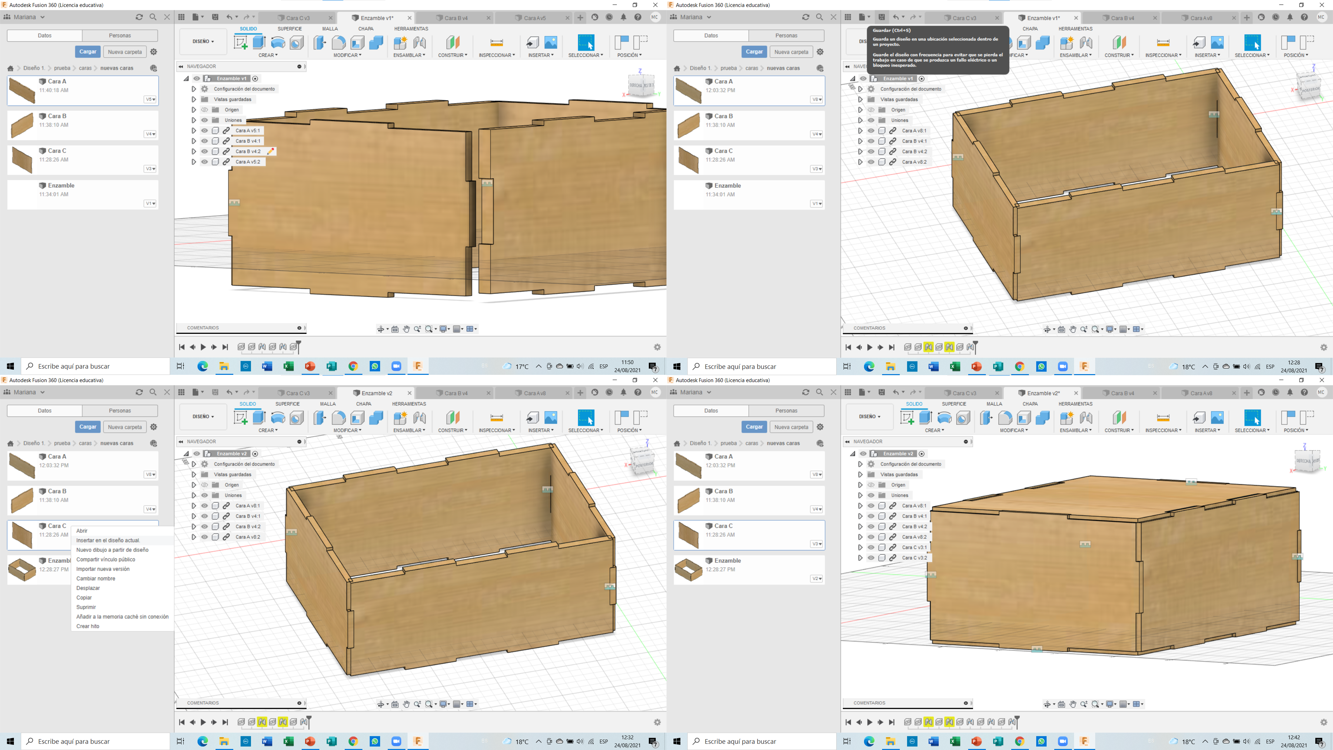1333x750 pixels.
Task: Open Zoom app in taskbar showing 11:50 clock
Action: (396, 366)
